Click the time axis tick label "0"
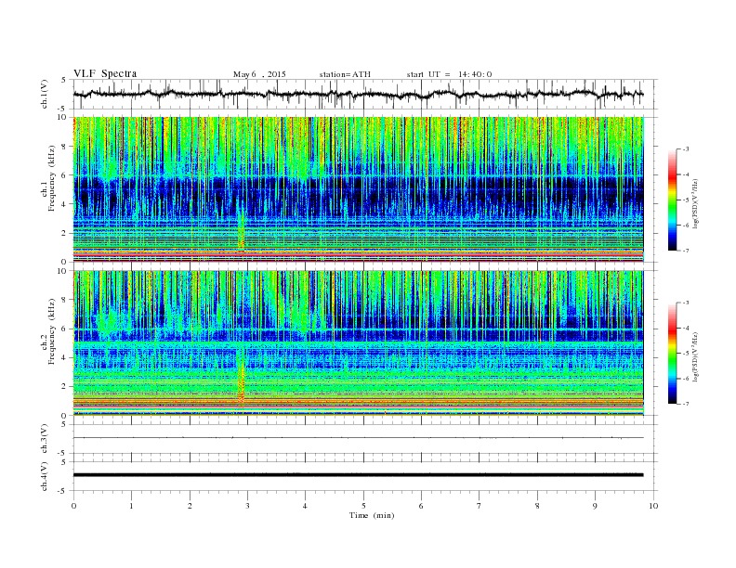Image resolution: width=736 pixels, height=568 pixels. (x=73, y=506)
